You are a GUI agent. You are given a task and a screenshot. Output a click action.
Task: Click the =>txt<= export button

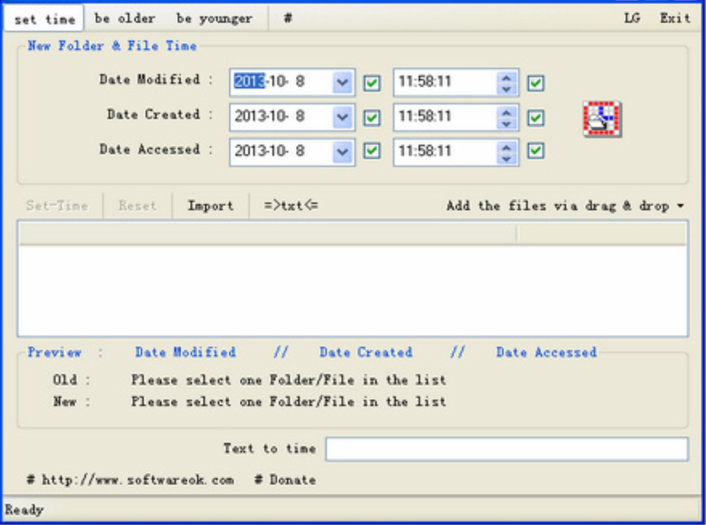(291, 206)
